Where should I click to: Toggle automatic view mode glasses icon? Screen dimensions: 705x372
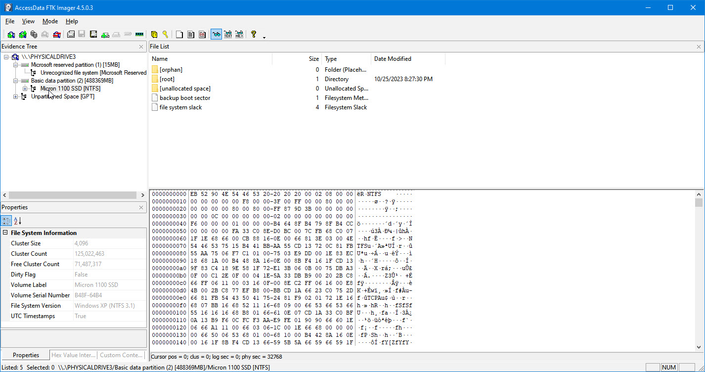coord(216,35)
